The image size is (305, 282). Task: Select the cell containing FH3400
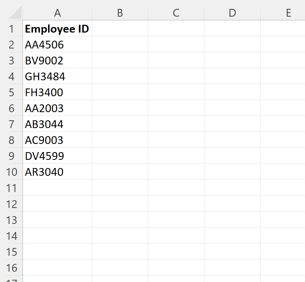pyautogui.click(x=57, y=92)
